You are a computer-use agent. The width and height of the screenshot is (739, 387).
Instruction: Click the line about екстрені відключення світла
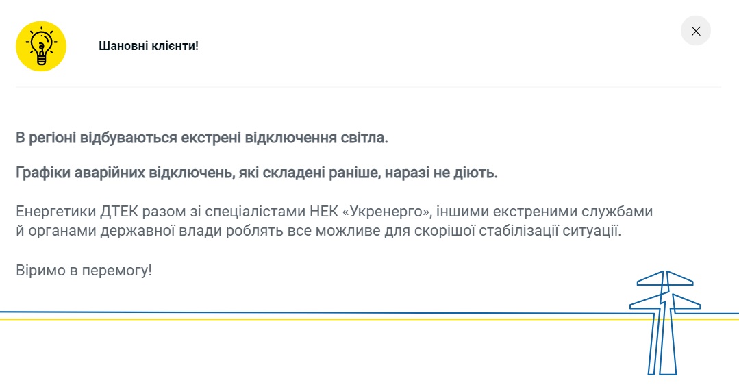[202, 138]
